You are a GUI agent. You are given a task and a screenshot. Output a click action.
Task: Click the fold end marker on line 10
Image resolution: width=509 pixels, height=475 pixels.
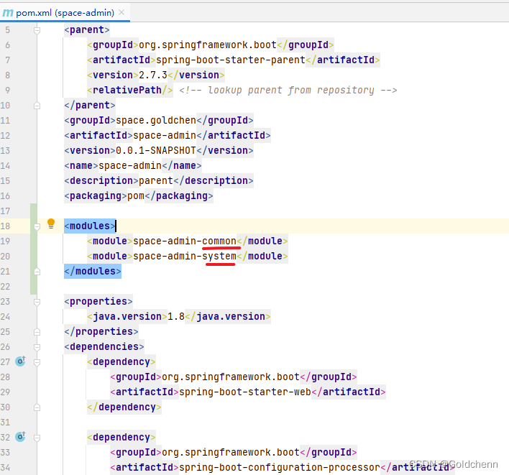click(37, 106)
